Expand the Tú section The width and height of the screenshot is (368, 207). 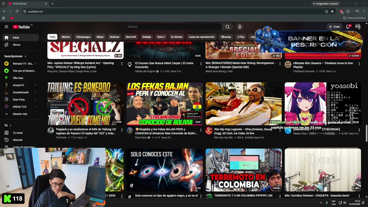[8, 125]
